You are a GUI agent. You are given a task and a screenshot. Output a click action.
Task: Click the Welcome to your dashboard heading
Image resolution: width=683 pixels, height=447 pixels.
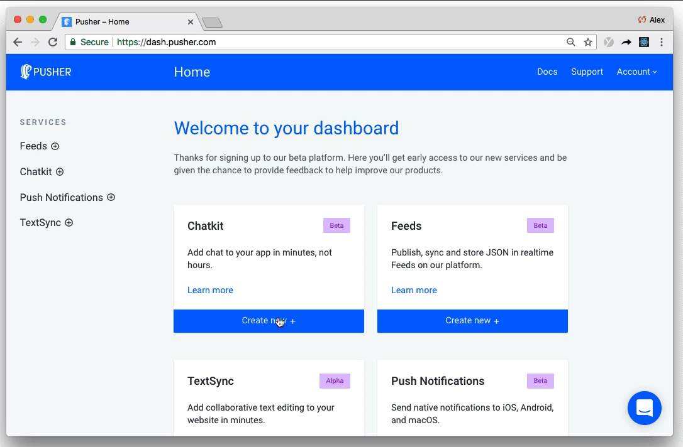coord(286,128)
